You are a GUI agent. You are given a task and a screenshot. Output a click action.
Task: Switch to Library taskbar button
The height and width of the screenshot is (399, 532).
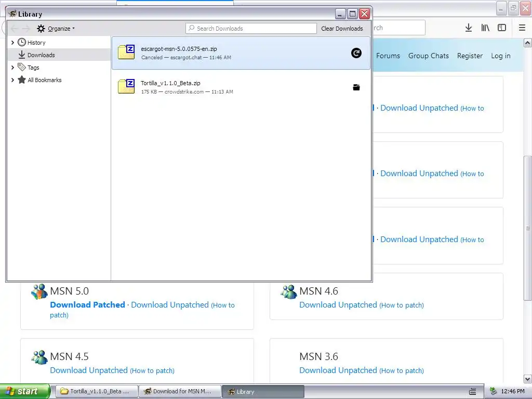click(x=263, y=391)
